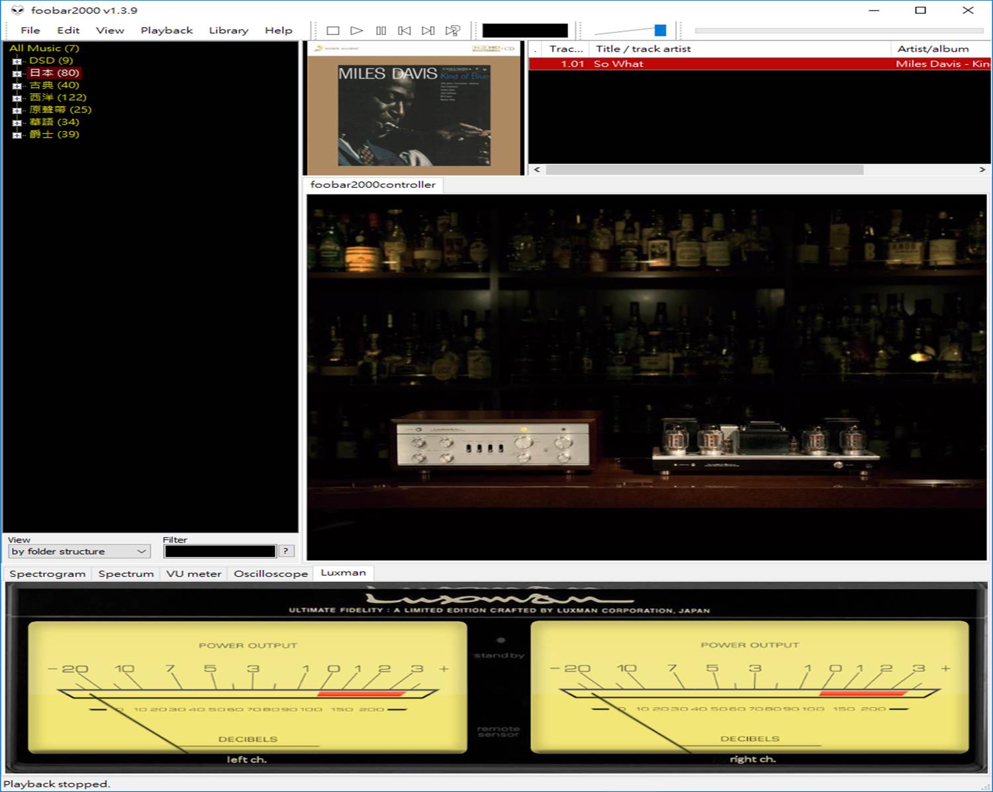Click the 'Trac...' column header
993x792 pixels.
point(565,49)
